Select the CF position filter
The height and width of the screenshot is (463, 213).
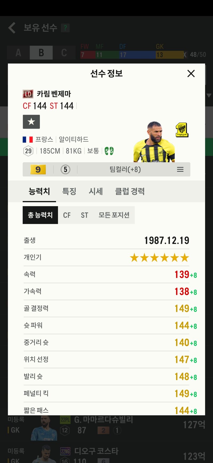pyautogui.click(x=67, y=215)
